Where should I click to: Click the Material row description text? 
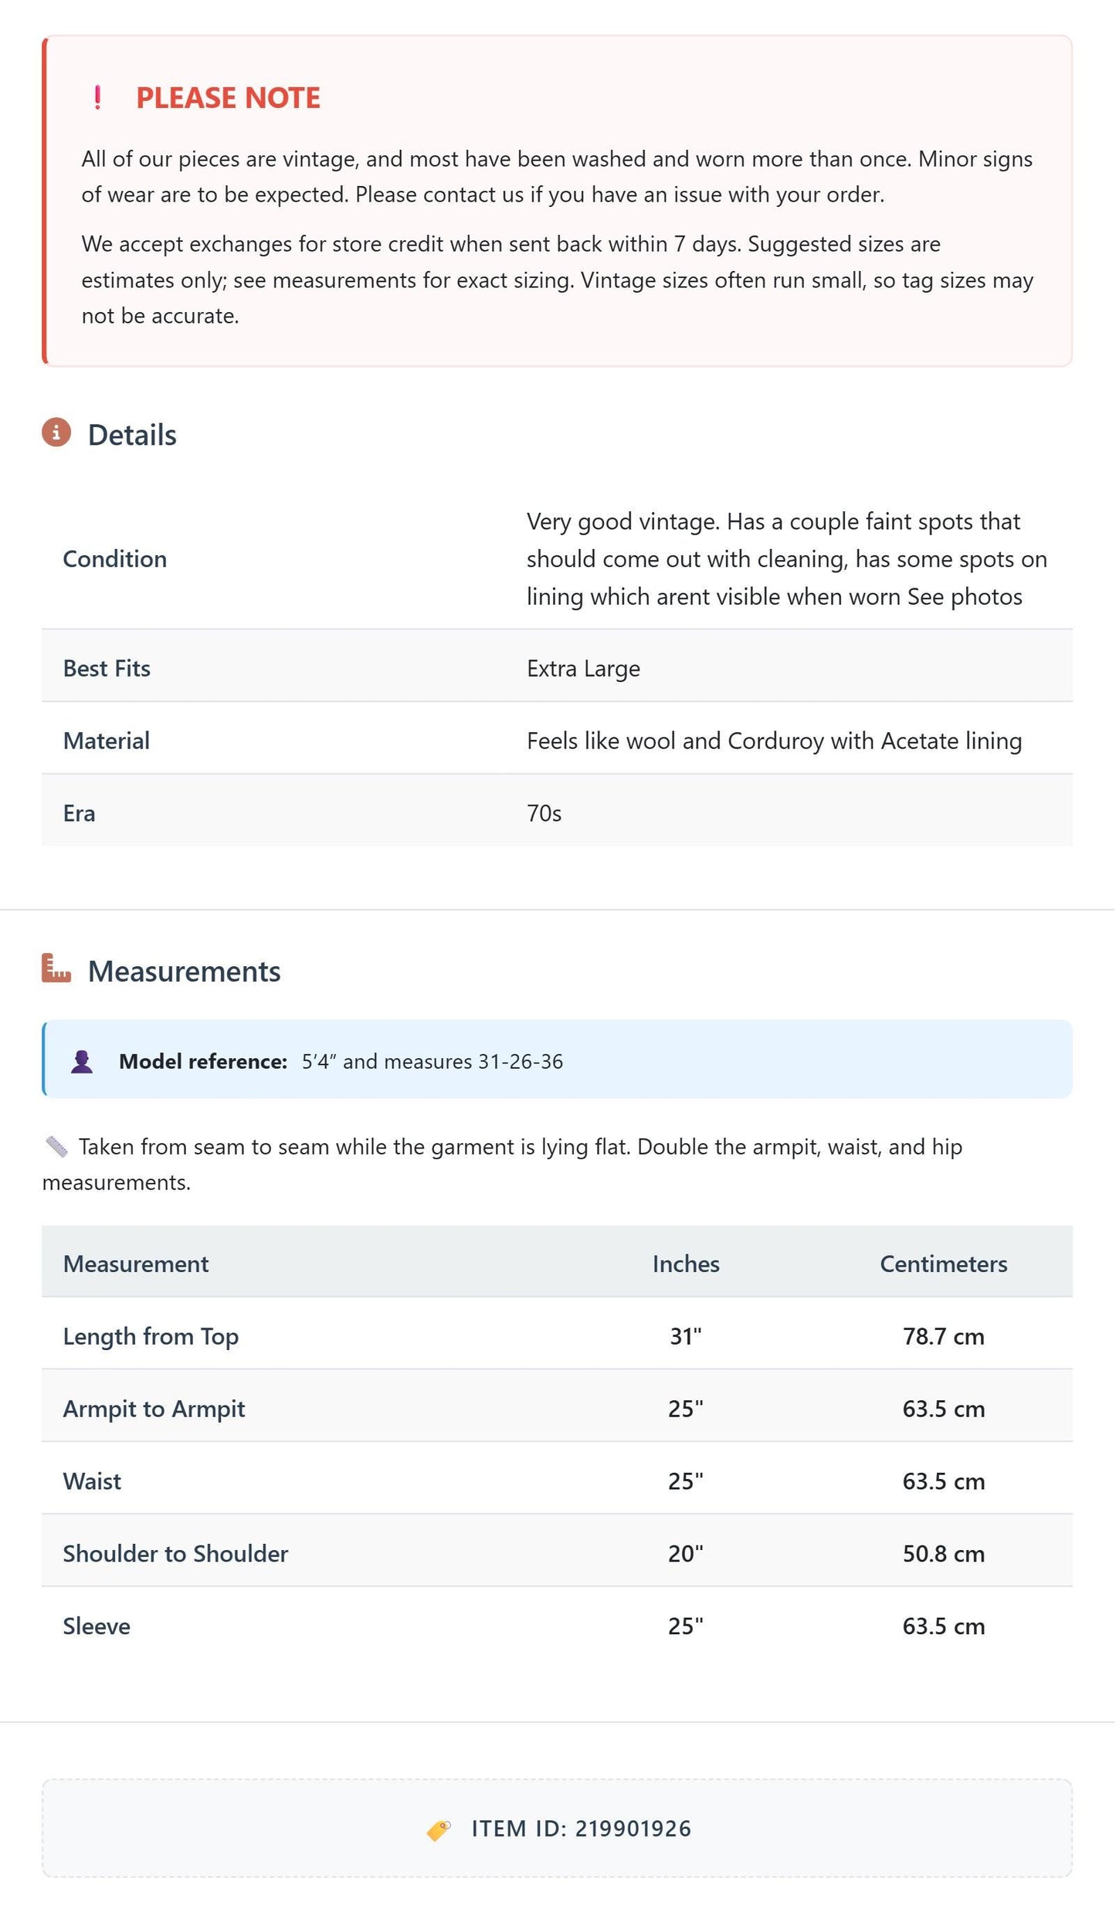775,741
